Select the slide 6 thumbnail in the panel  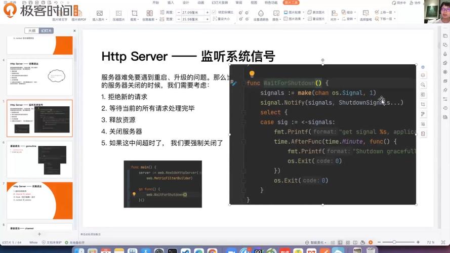pyautogui.click(x=39, y=159)
